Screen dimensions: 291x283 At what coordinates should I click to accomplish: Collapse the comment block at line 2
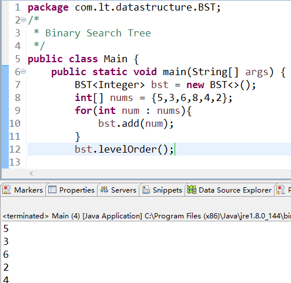23,20
